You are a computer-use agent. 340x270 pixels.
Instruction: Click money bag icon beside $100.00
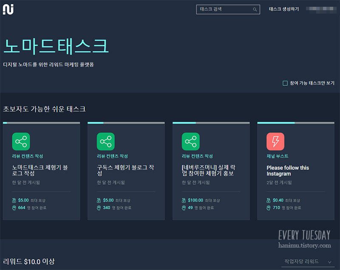pos(184,200)
